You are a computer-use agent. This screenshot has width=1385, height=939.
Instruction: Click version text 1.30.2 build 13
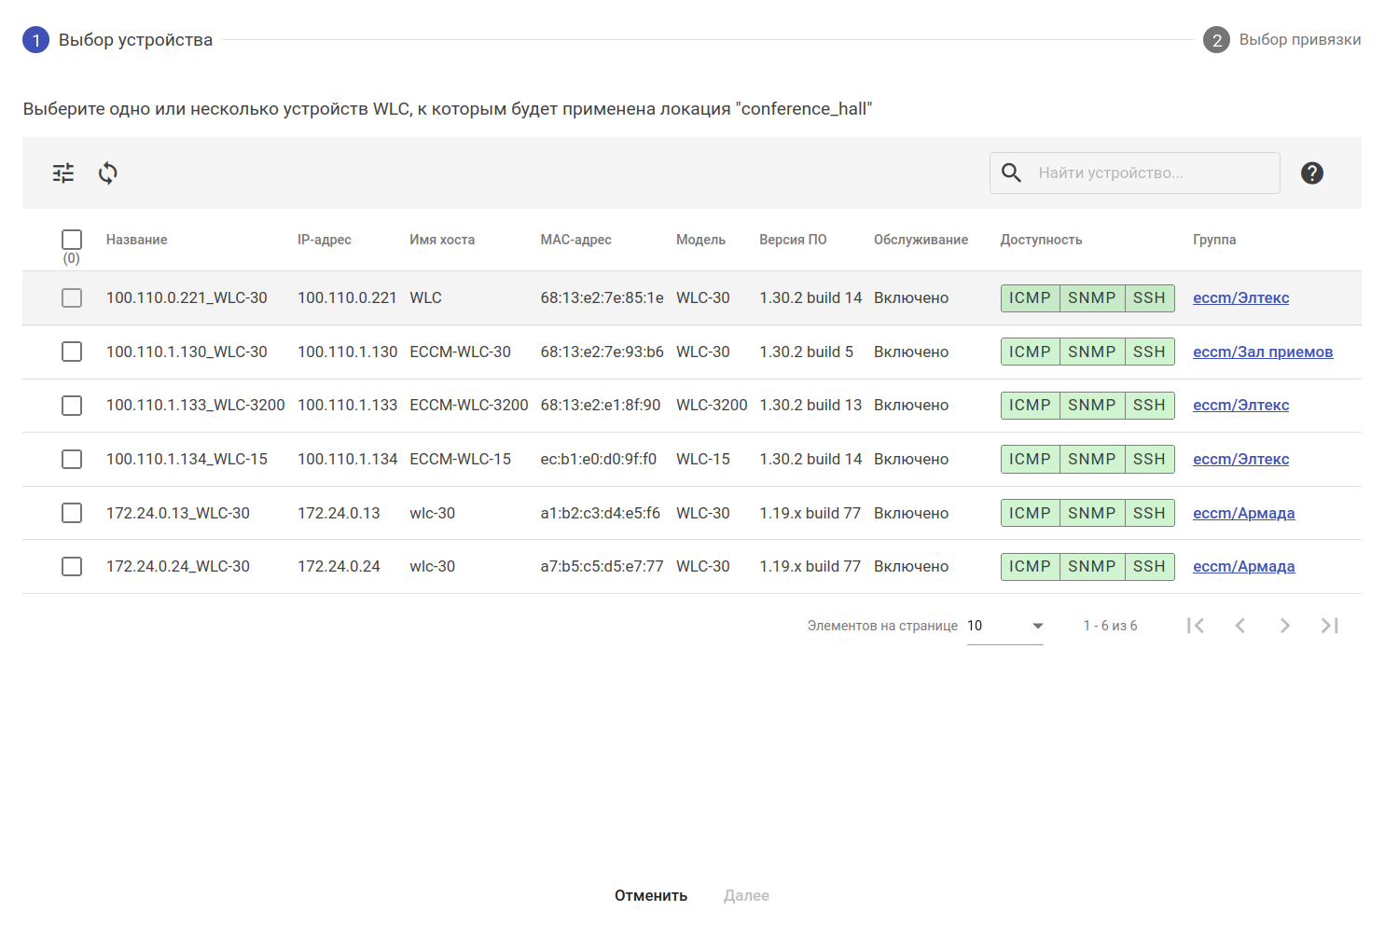810,406
